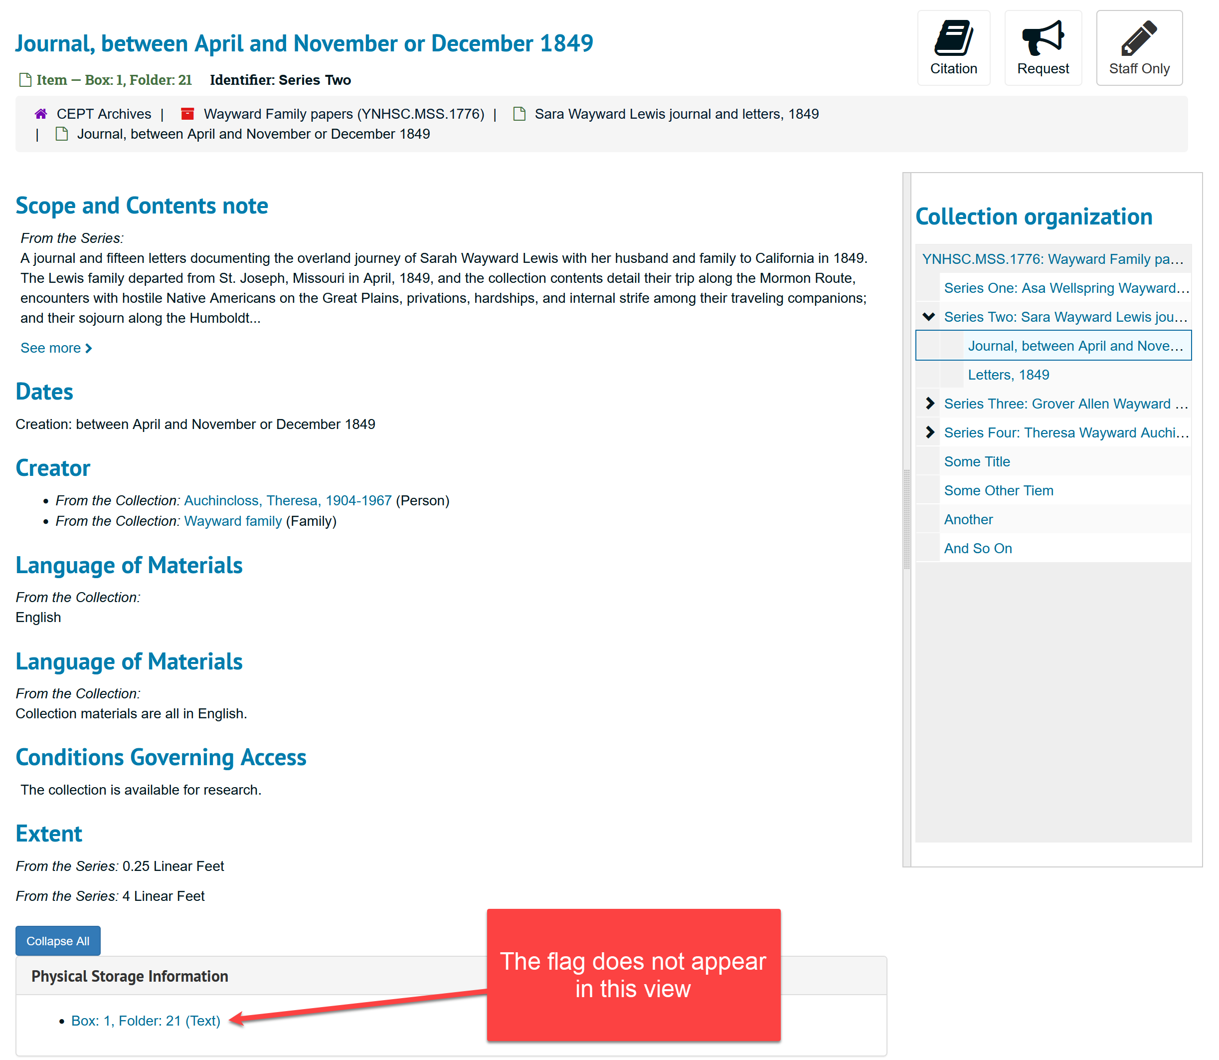Open Box: 1, Folder: 21 (Text) link

click(146, 1021)
